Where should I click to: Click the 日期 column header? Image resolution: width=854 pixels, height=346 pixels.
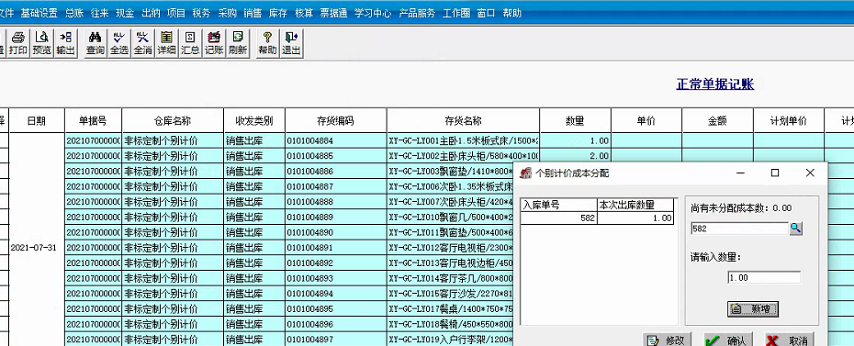(37, 121)
